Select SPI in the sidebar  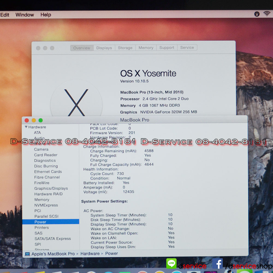pos(38,244)
